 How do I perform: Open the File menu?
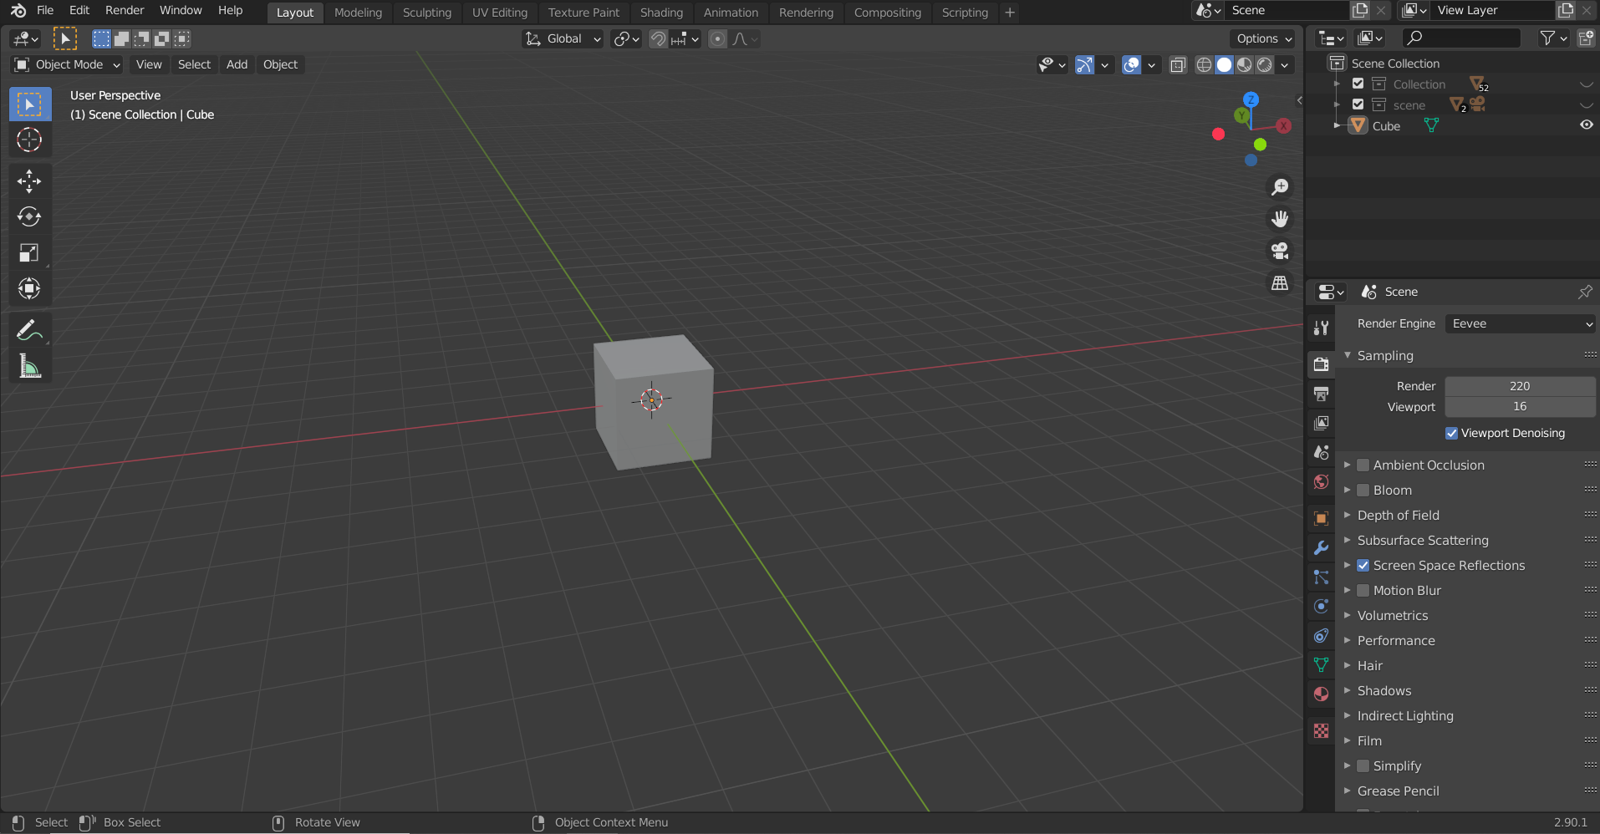[45, 10]
